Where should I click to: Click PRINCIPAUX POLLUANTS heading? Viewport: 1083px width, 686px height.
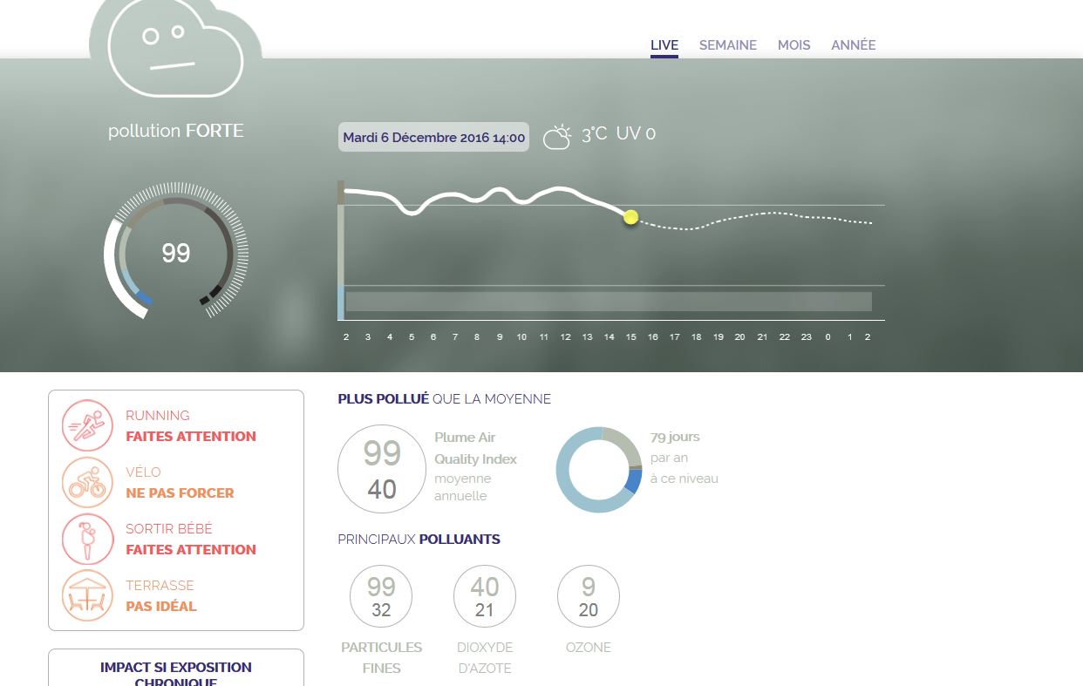pyautogui.click(x=419, y=540)
